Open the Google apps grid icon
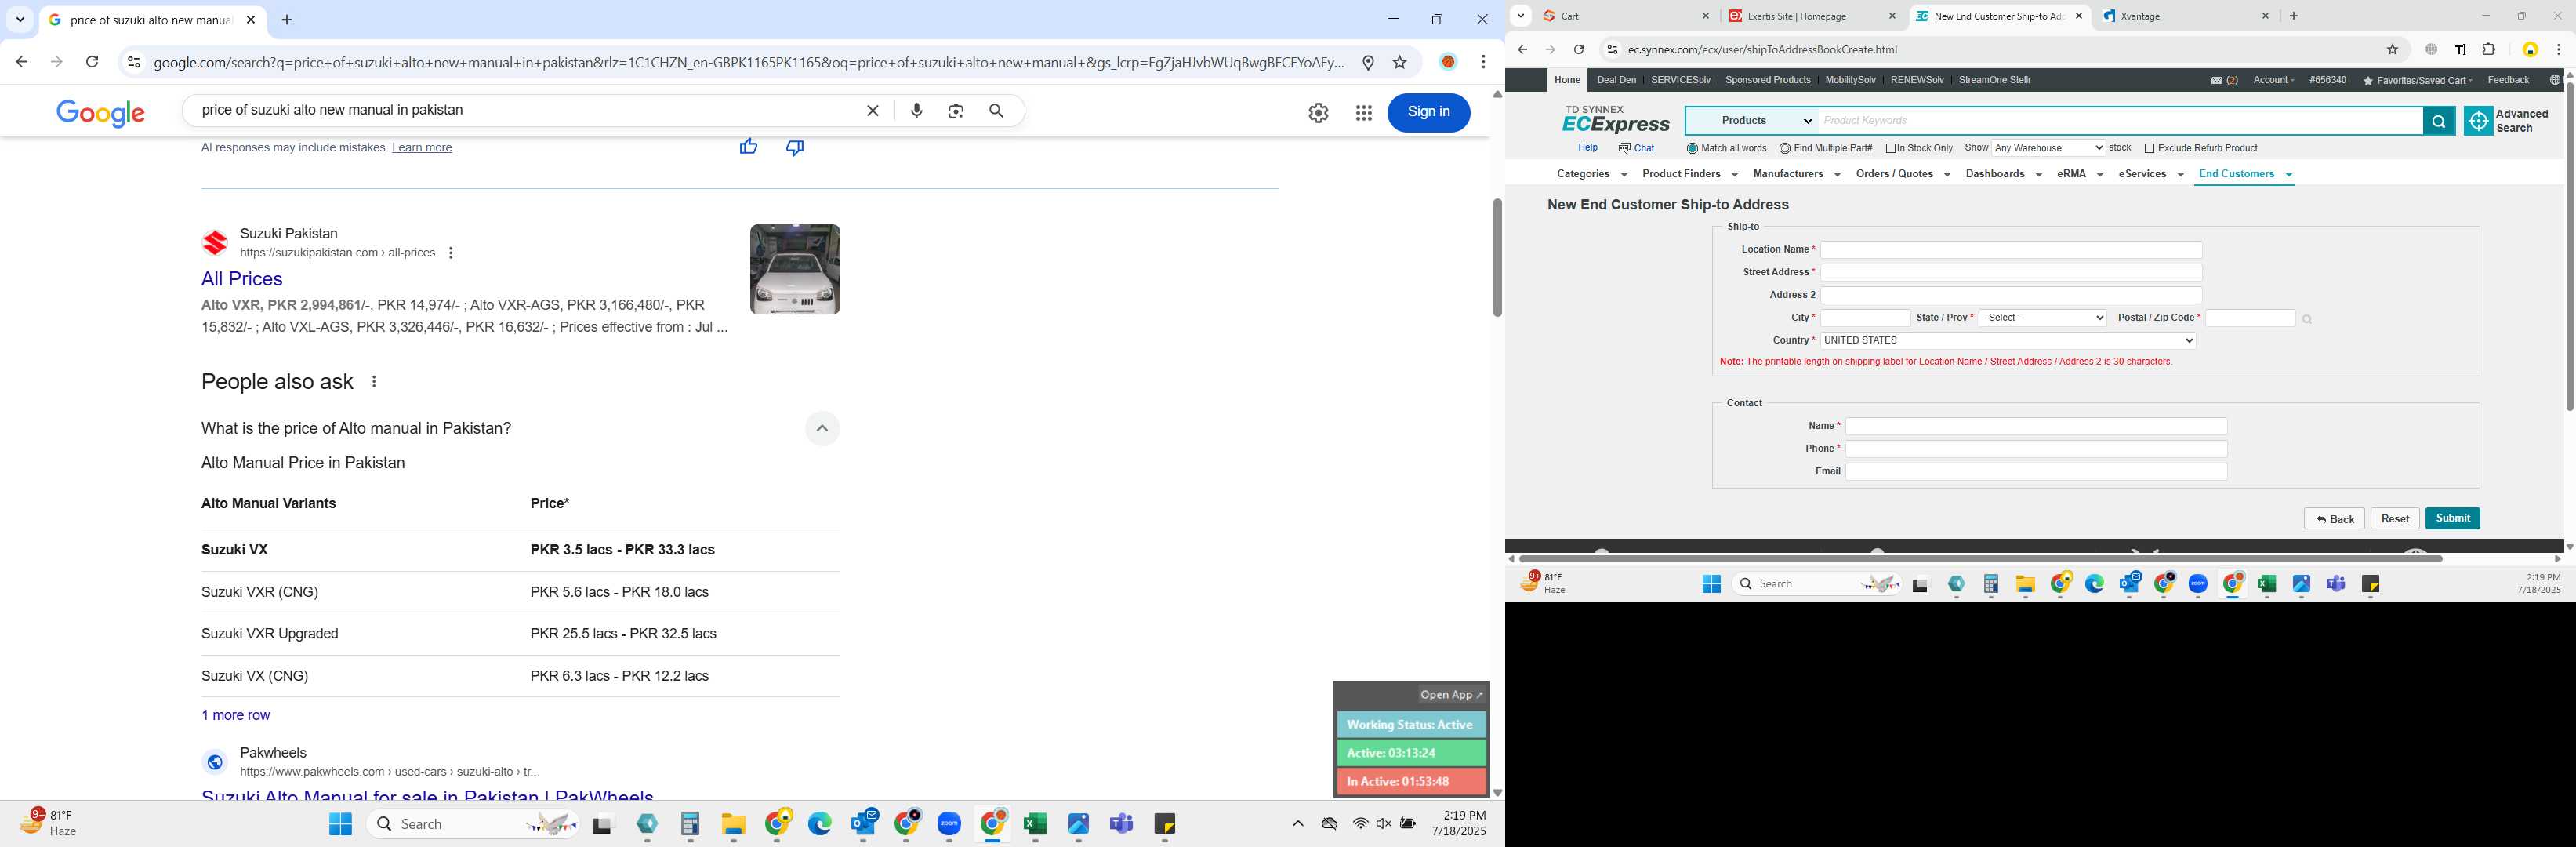Screen dimensions: 2576x847 1364,113
